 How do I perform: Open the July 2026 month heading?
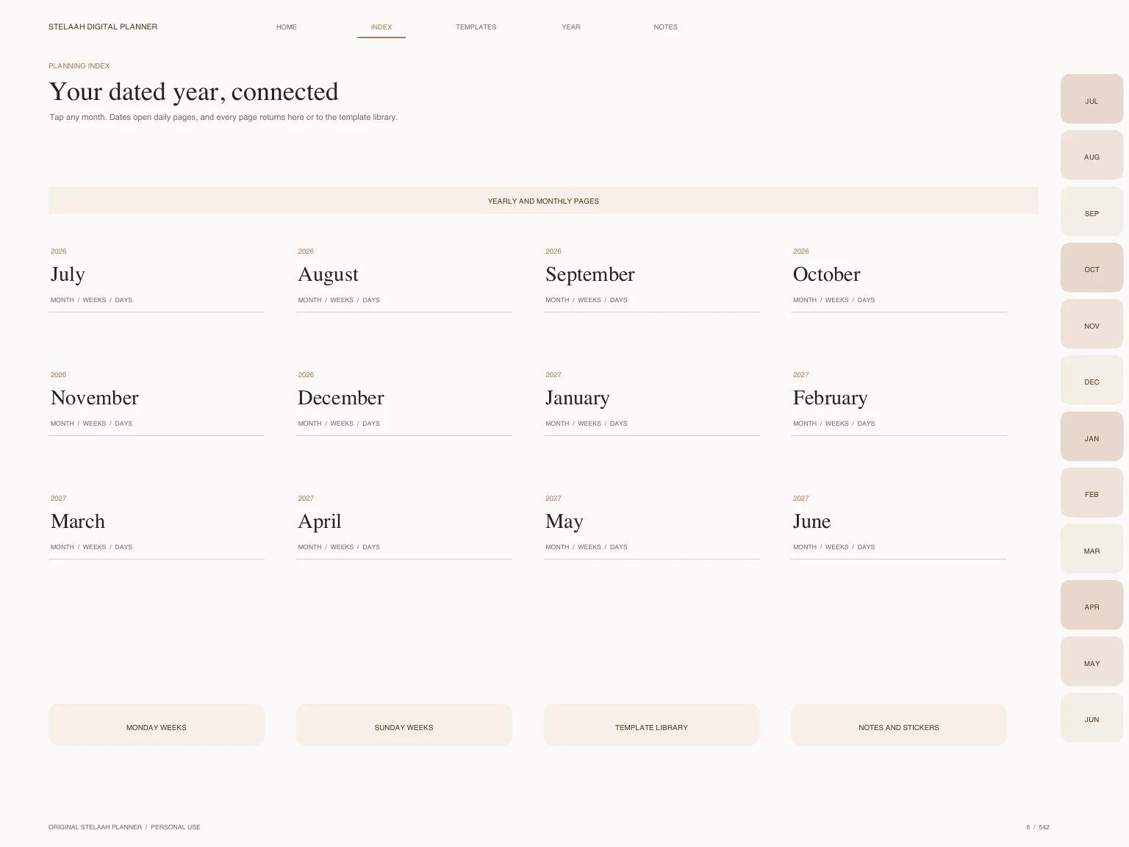(68, 275)
